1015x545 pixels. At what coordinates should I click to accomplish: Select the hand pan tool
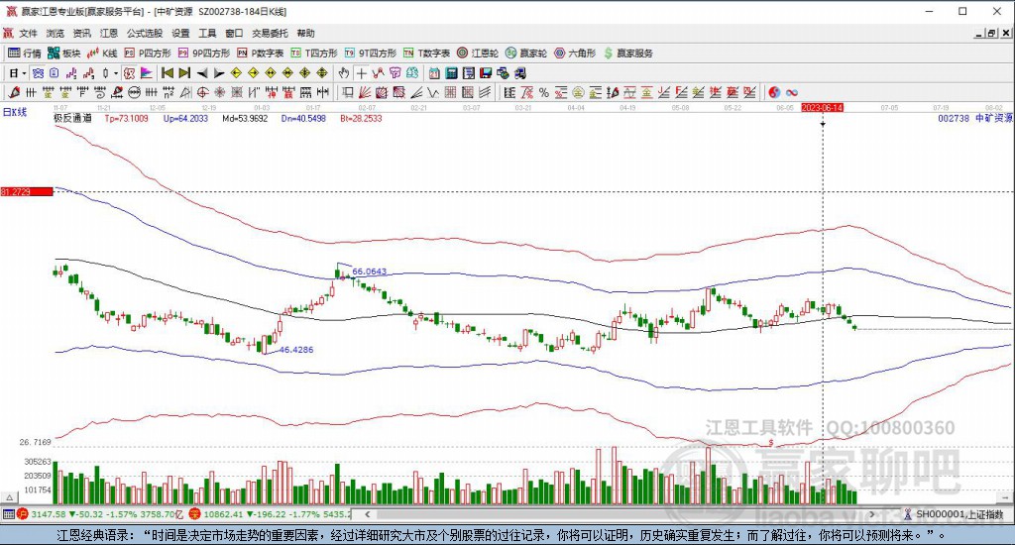[344, 73]
